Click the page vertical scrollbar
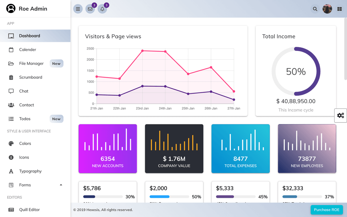 [x=345, y=49]
